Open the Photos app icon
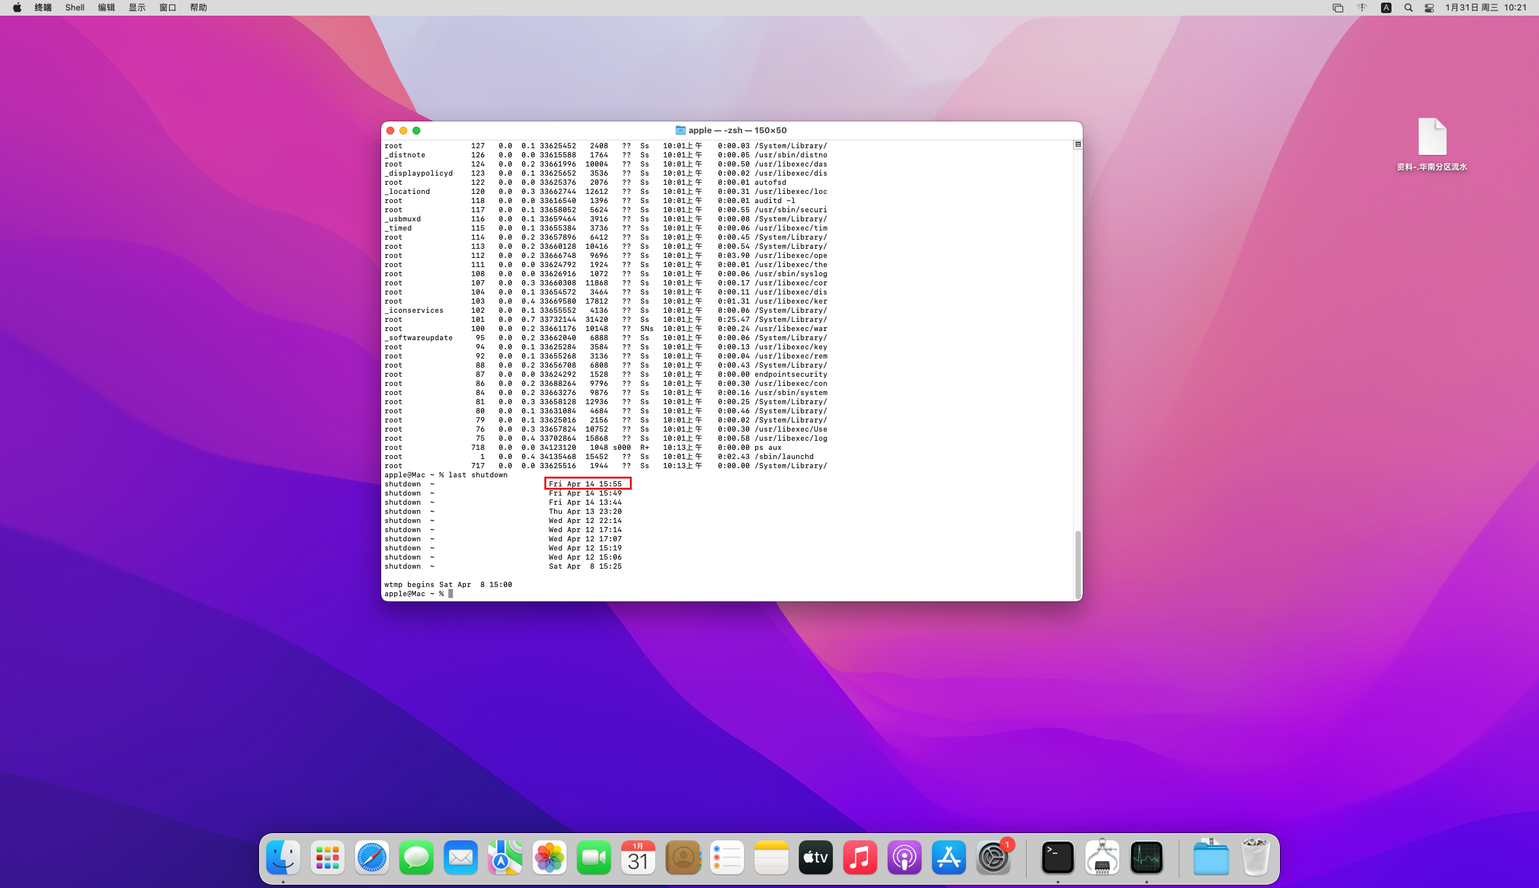 pos(550,857)
